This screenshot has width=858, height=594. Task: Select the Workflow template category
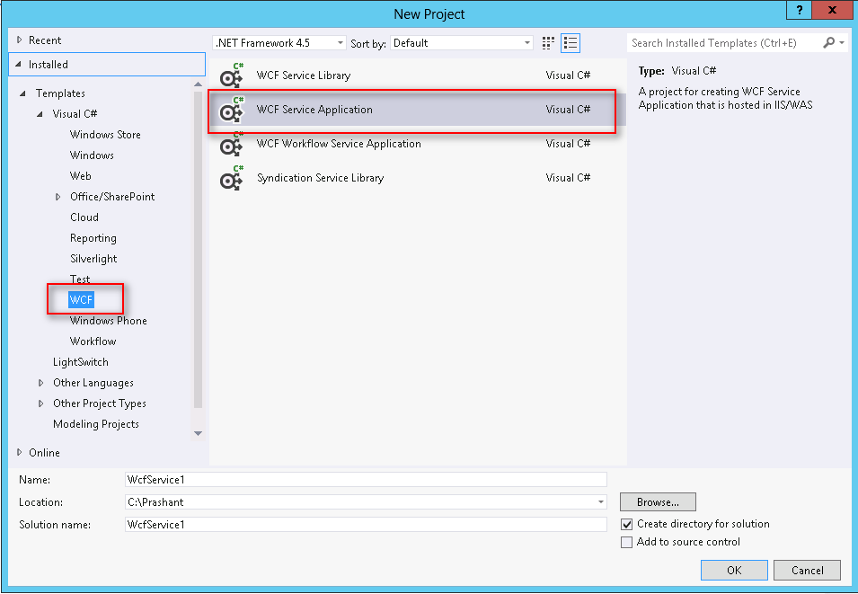pyautogui.click(x=93, y=341)
